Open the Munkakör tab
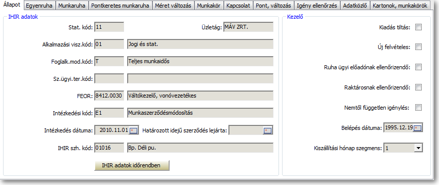 coord(209,6)
